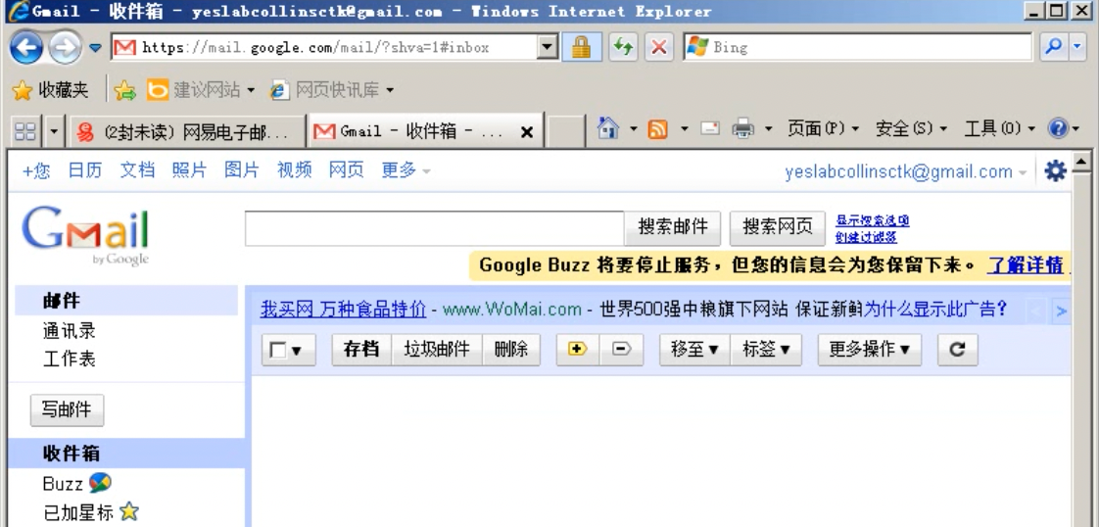Click the Home page icon
The image size is (1099, 527).
pyautogui.click(x=607, y=128)
